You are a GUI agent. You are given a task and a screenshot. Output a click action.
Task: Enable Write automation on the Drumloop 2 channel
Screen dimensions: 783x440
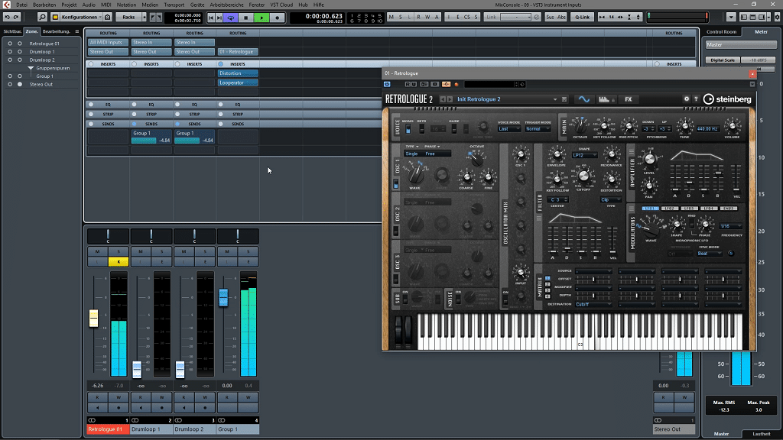205,397
